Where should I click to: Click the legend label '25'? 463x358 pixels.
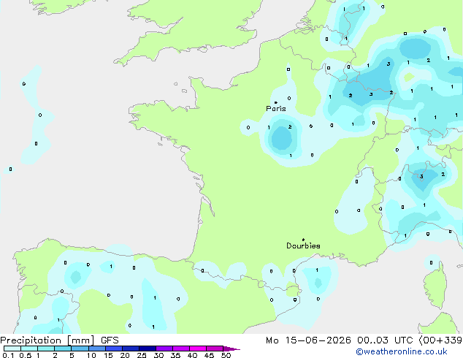coord(142,355)
